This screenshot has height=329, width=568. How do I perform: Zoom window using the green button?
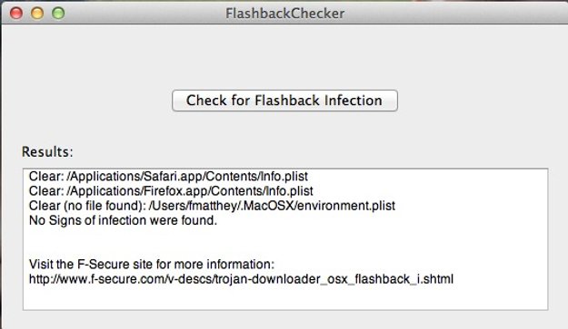tap(58, 14)
